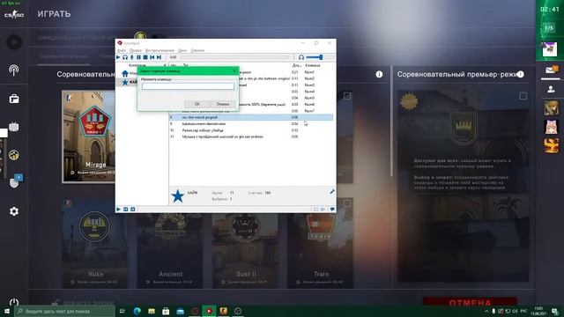Click the wrench icon in Soundpad info panel
Viewport: 564px width, 317px height.
click(x=332, y=192)
